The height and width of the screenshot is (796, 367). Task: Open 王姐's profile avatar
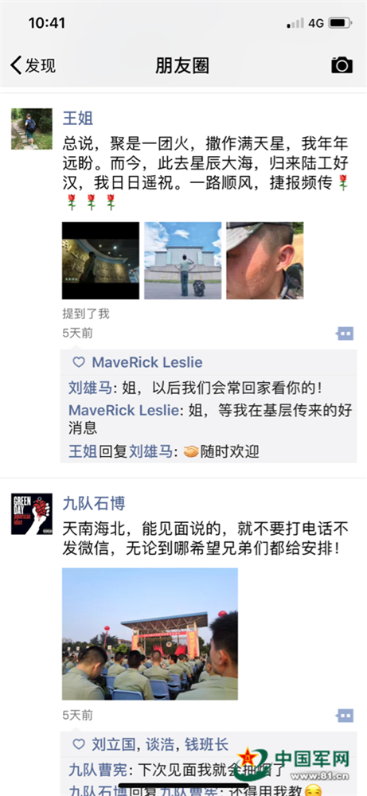point(32,128)
